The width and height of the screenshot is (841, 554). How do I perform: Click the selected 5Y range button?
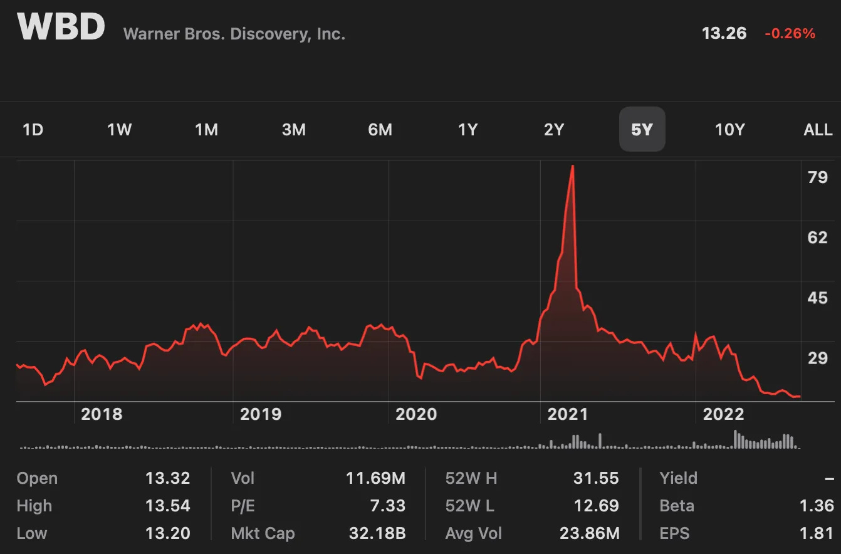pos(642,129)
